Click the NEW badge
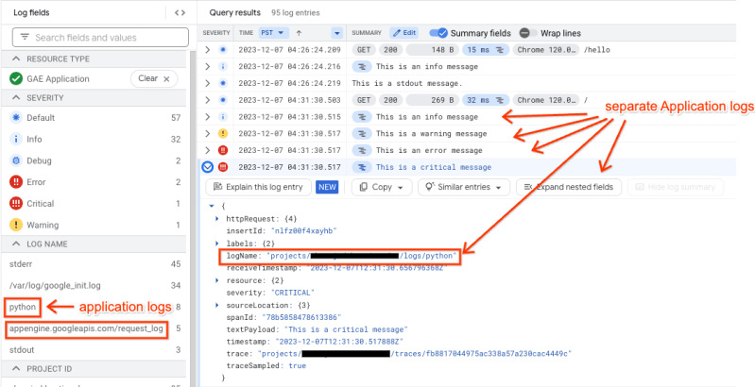This screenshot has width=755, height=387. tap(328, 187)
